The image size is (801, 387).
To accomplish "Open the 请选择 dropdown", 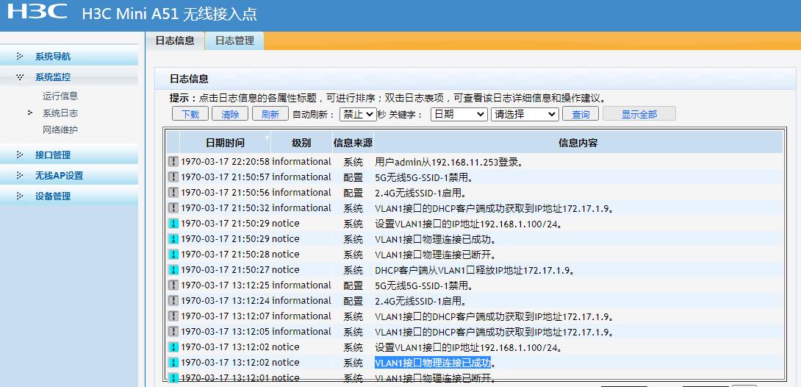I will (x=525, y=114).
